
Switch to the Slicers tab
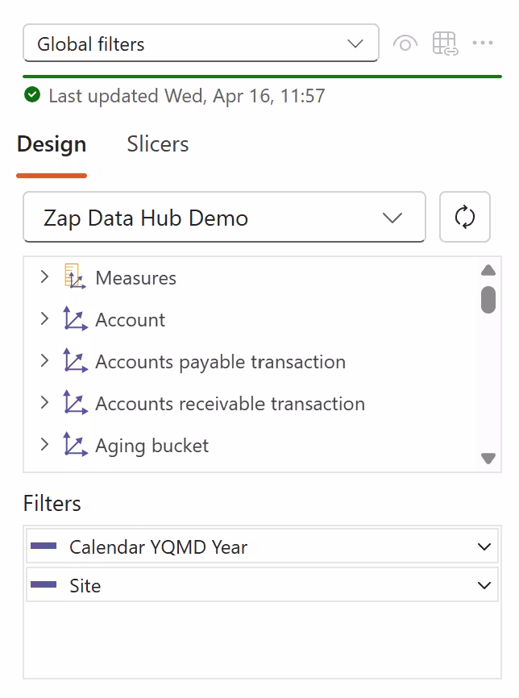[x=158, y=144]
